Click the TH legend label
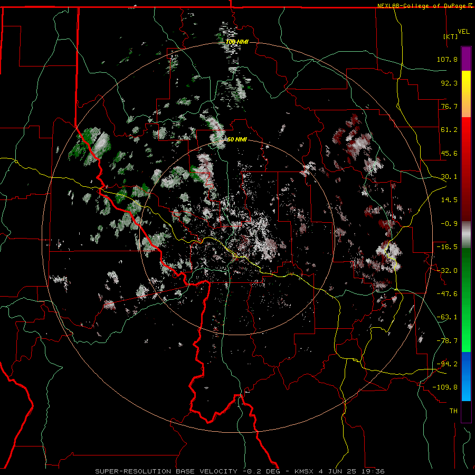The image size is (475, 475). 453,411
